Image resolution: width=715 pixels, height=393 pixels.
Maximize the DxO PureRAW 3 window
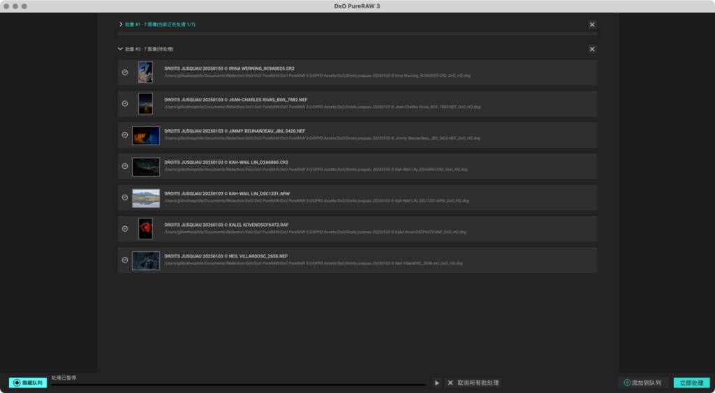pyautogui.click(x=24, y=6)
